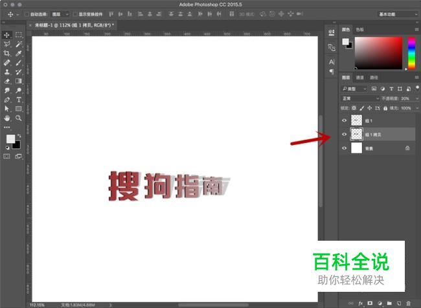Toggle Quick Mask mode
This screenshot has height=308, width=421.
(x=6, y=157)
